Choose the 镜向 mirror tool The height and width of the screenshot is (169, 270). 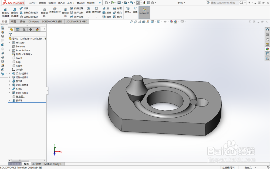[117, 17]
